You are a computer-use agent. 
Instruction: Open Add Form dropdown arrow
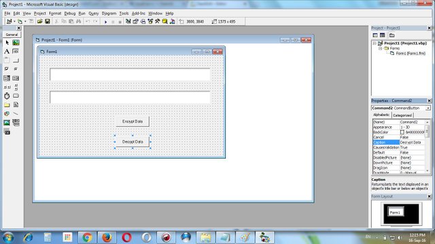(x=25, y=21)
